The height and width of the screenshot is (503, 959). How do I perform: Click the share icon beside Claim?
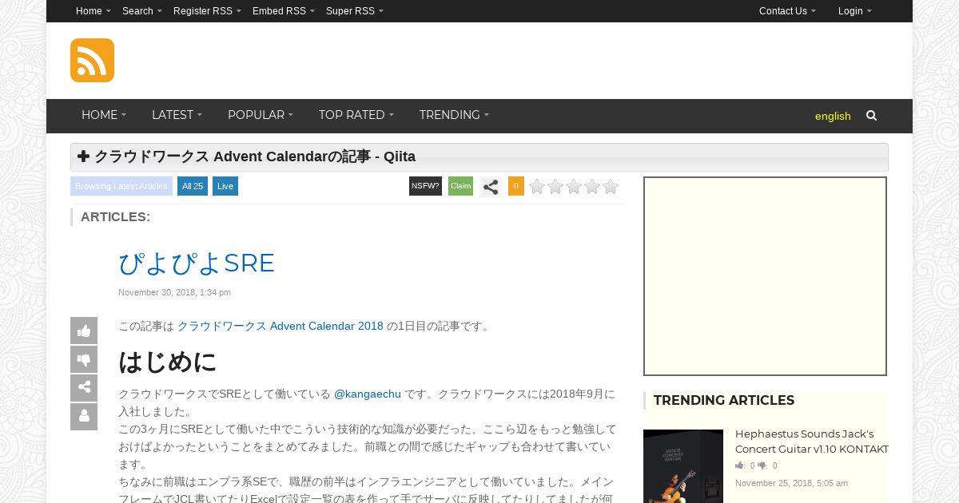[x=491, y=187]
